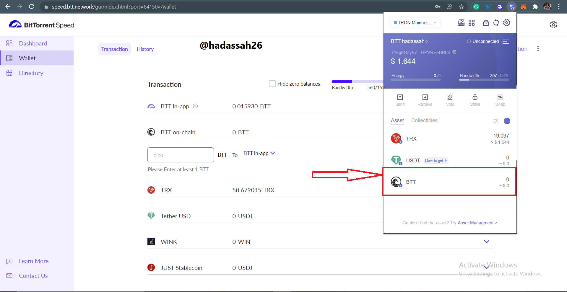The height and width of the screenshot is (292, 567).
Task: Select the Collectibles tab in TronLink
Action: (424, 120)
